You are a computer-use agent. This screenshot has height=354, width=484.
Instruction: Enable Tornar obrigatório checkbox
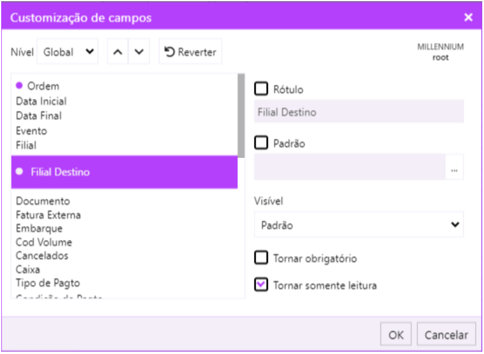click(261, 258)
